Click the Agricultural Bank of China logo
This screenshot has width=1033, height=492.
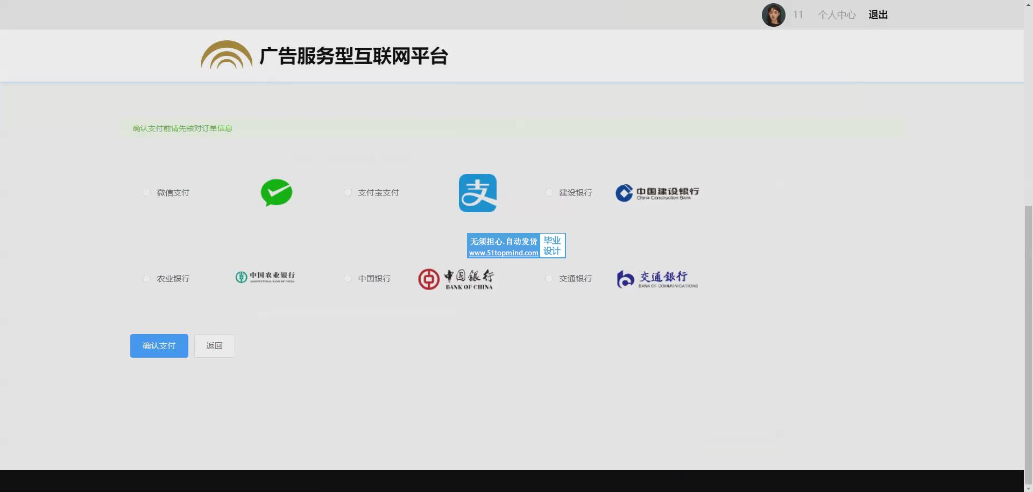[x=265, y=277]
